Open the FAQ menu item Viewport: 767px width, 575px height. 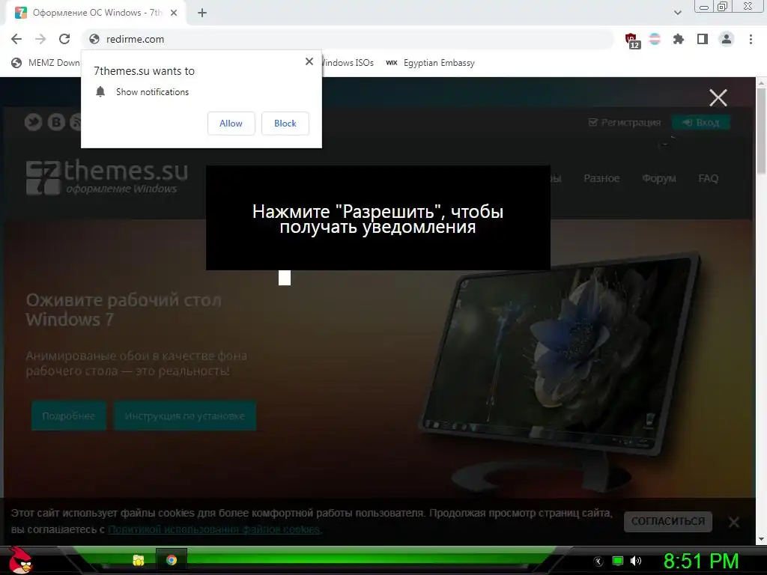coord(709,178)
